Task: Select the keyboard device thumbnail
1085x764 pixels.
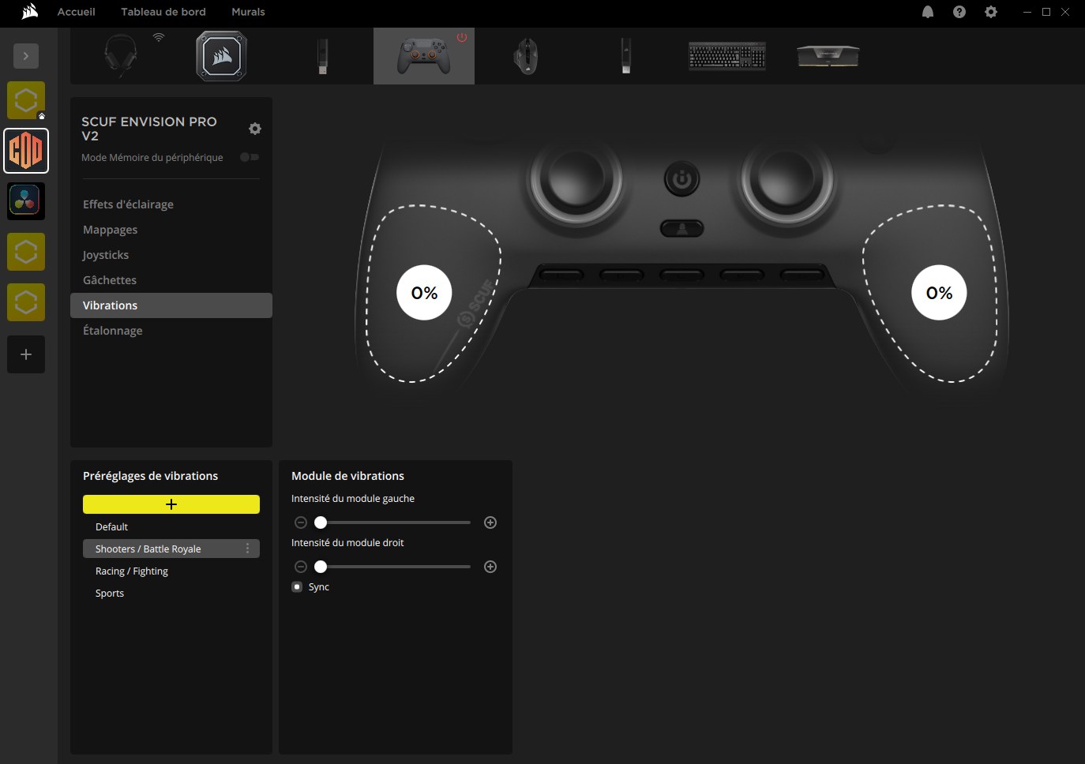Action: click(x=726, y=56)
